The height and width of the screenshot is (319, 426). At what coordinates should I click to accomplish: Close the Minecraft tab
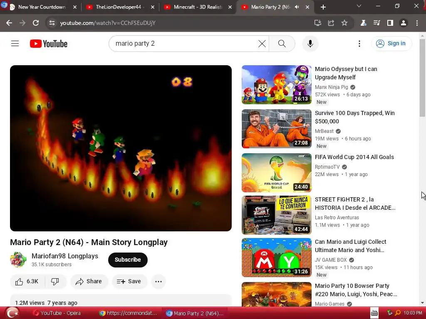pyautogui.click(x=230, y=7)
